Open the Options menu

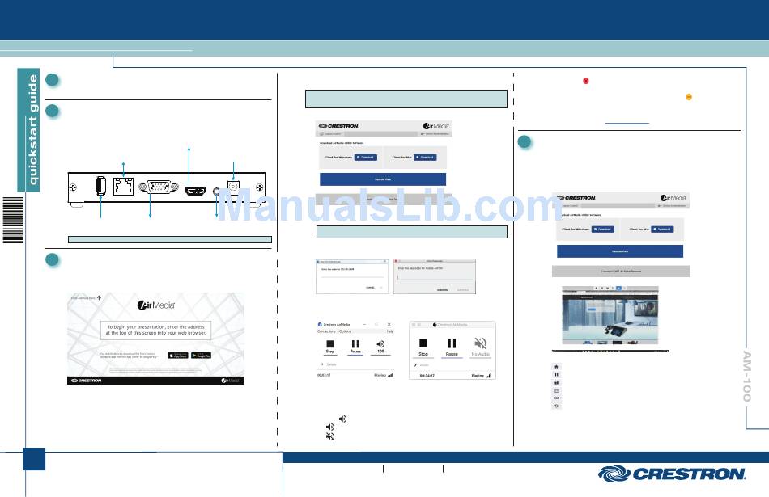click(345, 331)
